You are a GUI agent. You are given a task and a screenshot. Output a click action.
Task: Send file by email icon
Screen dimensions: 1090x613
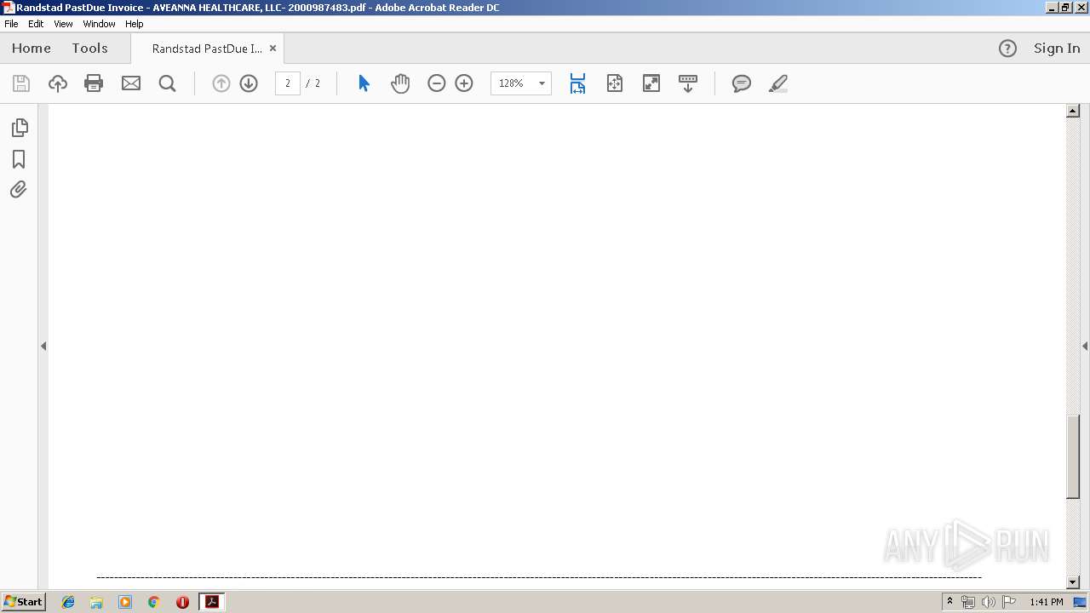click(131, 83)
